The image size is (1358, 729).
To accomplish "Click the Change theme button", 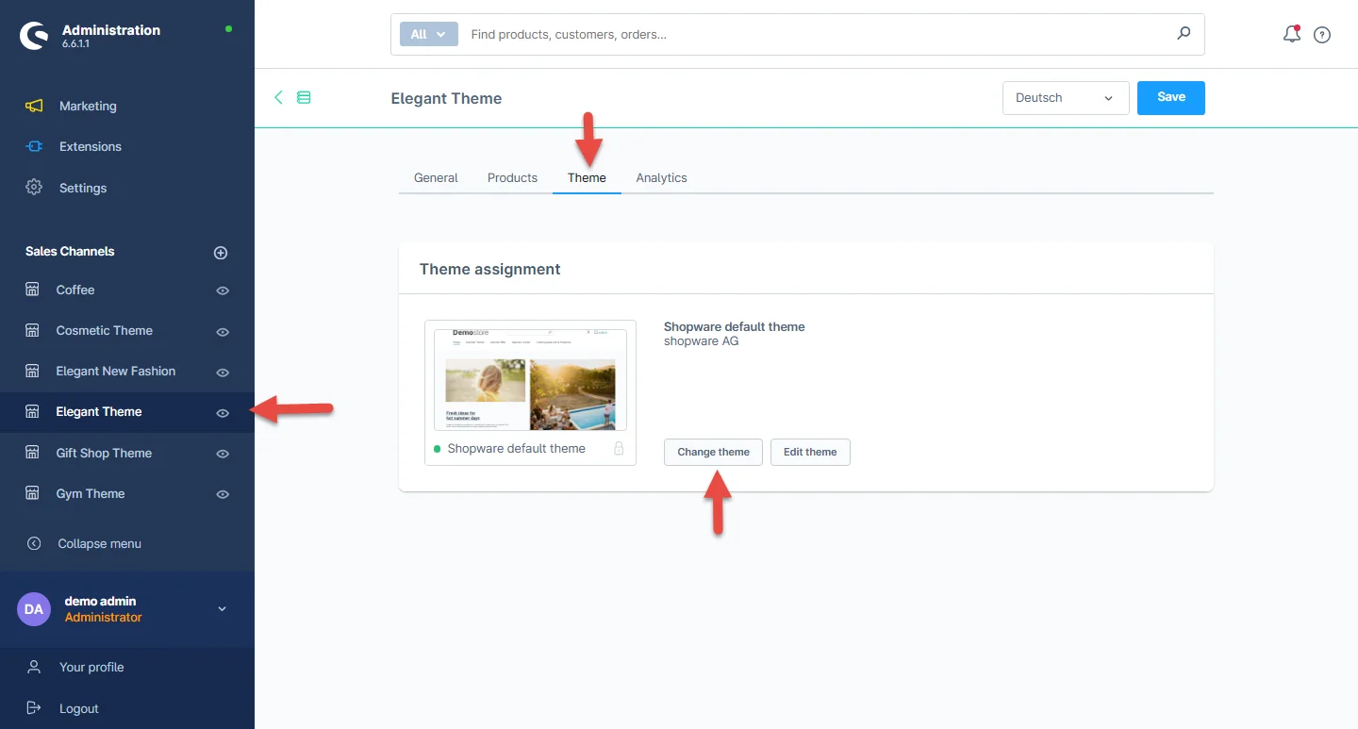I will pyautogui.click(x=713, y=452).
